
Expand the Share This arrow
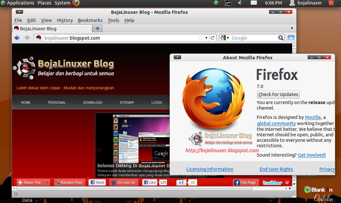point(47,182)
